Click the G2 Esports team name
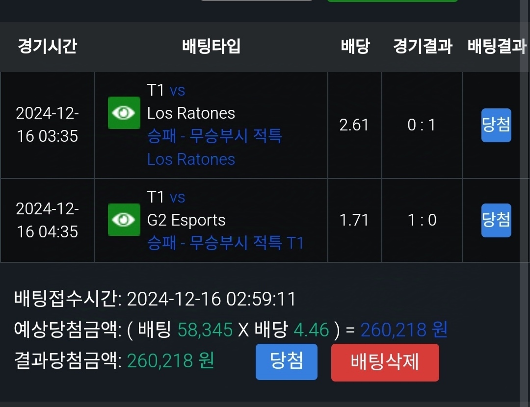 [186, 220]
